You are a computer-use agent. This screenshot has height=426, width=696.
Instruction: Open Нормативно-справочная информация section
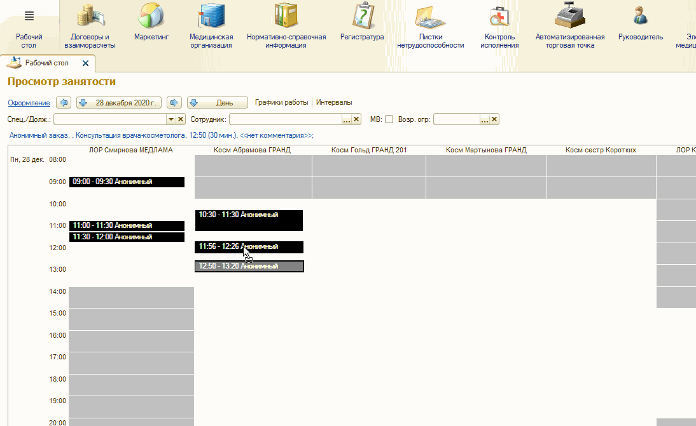pos(286,17)
